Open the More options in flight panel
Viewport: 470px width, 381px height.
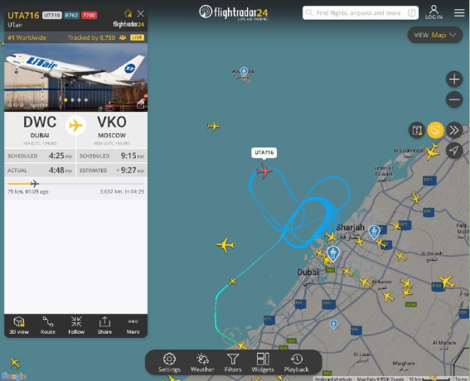[133, 326]
